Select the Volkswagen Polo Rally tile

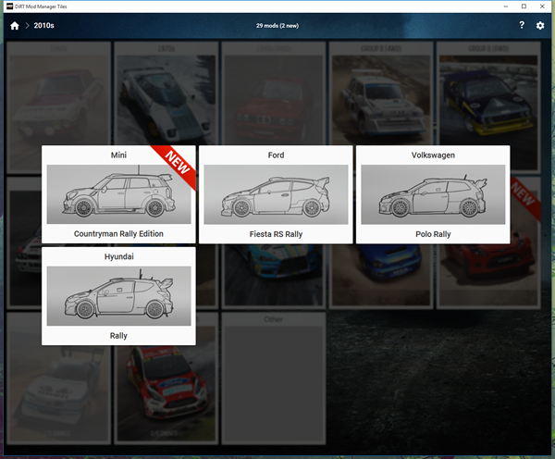pyautogui.click(x=433, y=194)
